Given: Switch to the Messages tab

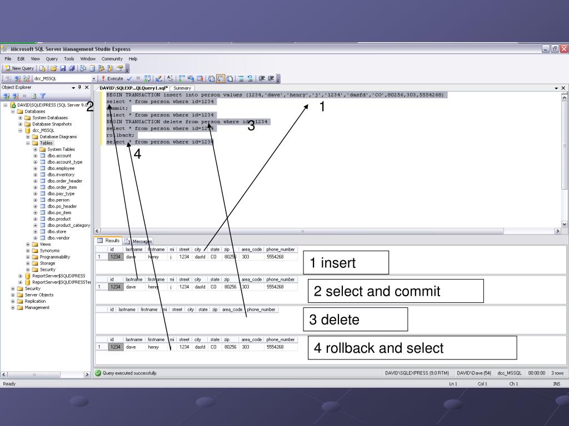Looking at the screenshot, I should (x=138, y=241).
